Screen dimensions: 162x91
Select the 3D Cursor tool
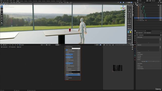click(2, 9)
